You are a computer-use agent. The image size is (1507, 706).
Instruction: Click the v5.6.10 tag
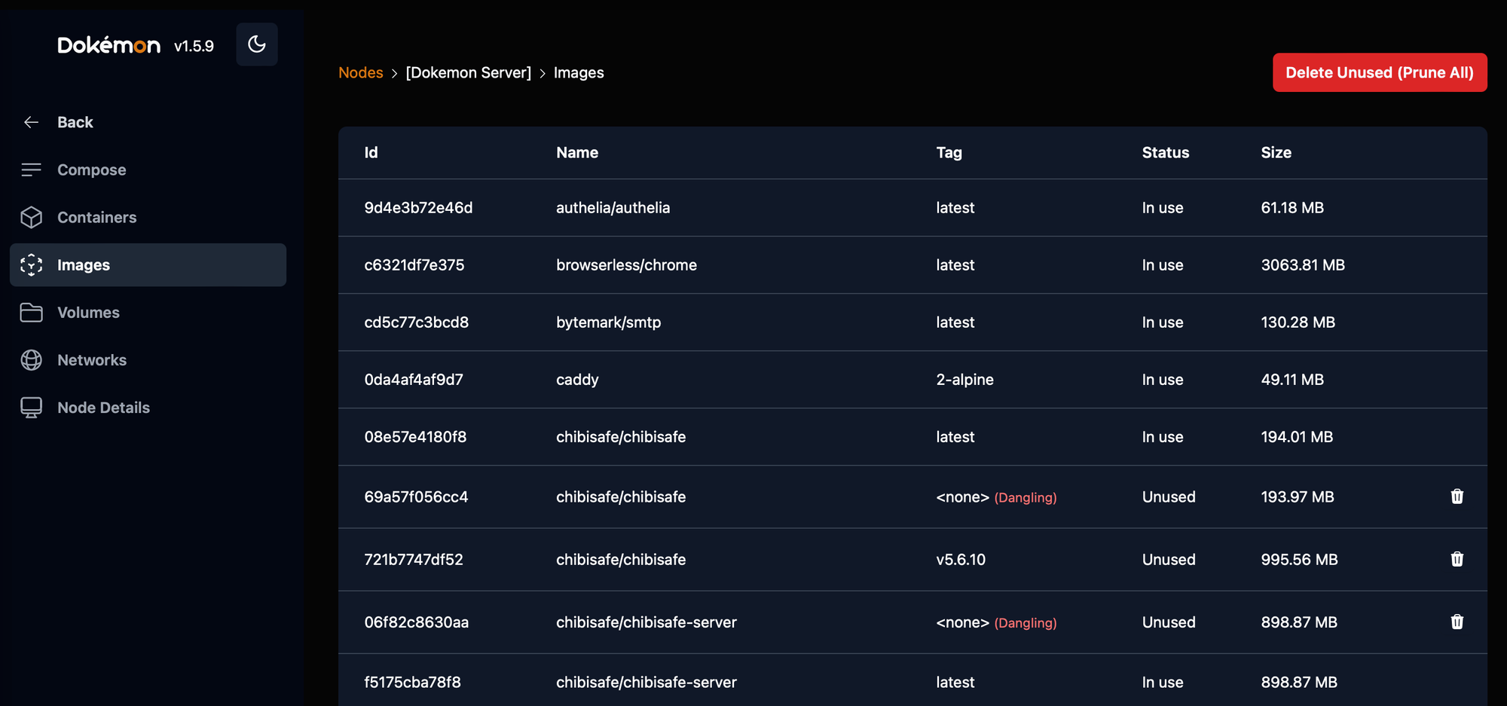pyautogui.click(x=961, y=559)
